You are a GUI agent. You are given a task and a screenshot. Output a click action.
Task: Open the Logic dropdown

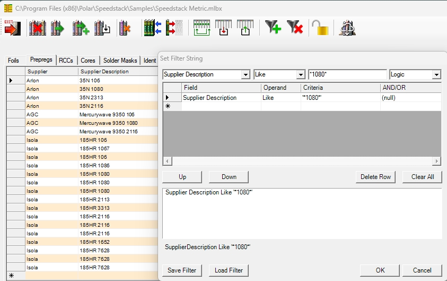(436, 74)
